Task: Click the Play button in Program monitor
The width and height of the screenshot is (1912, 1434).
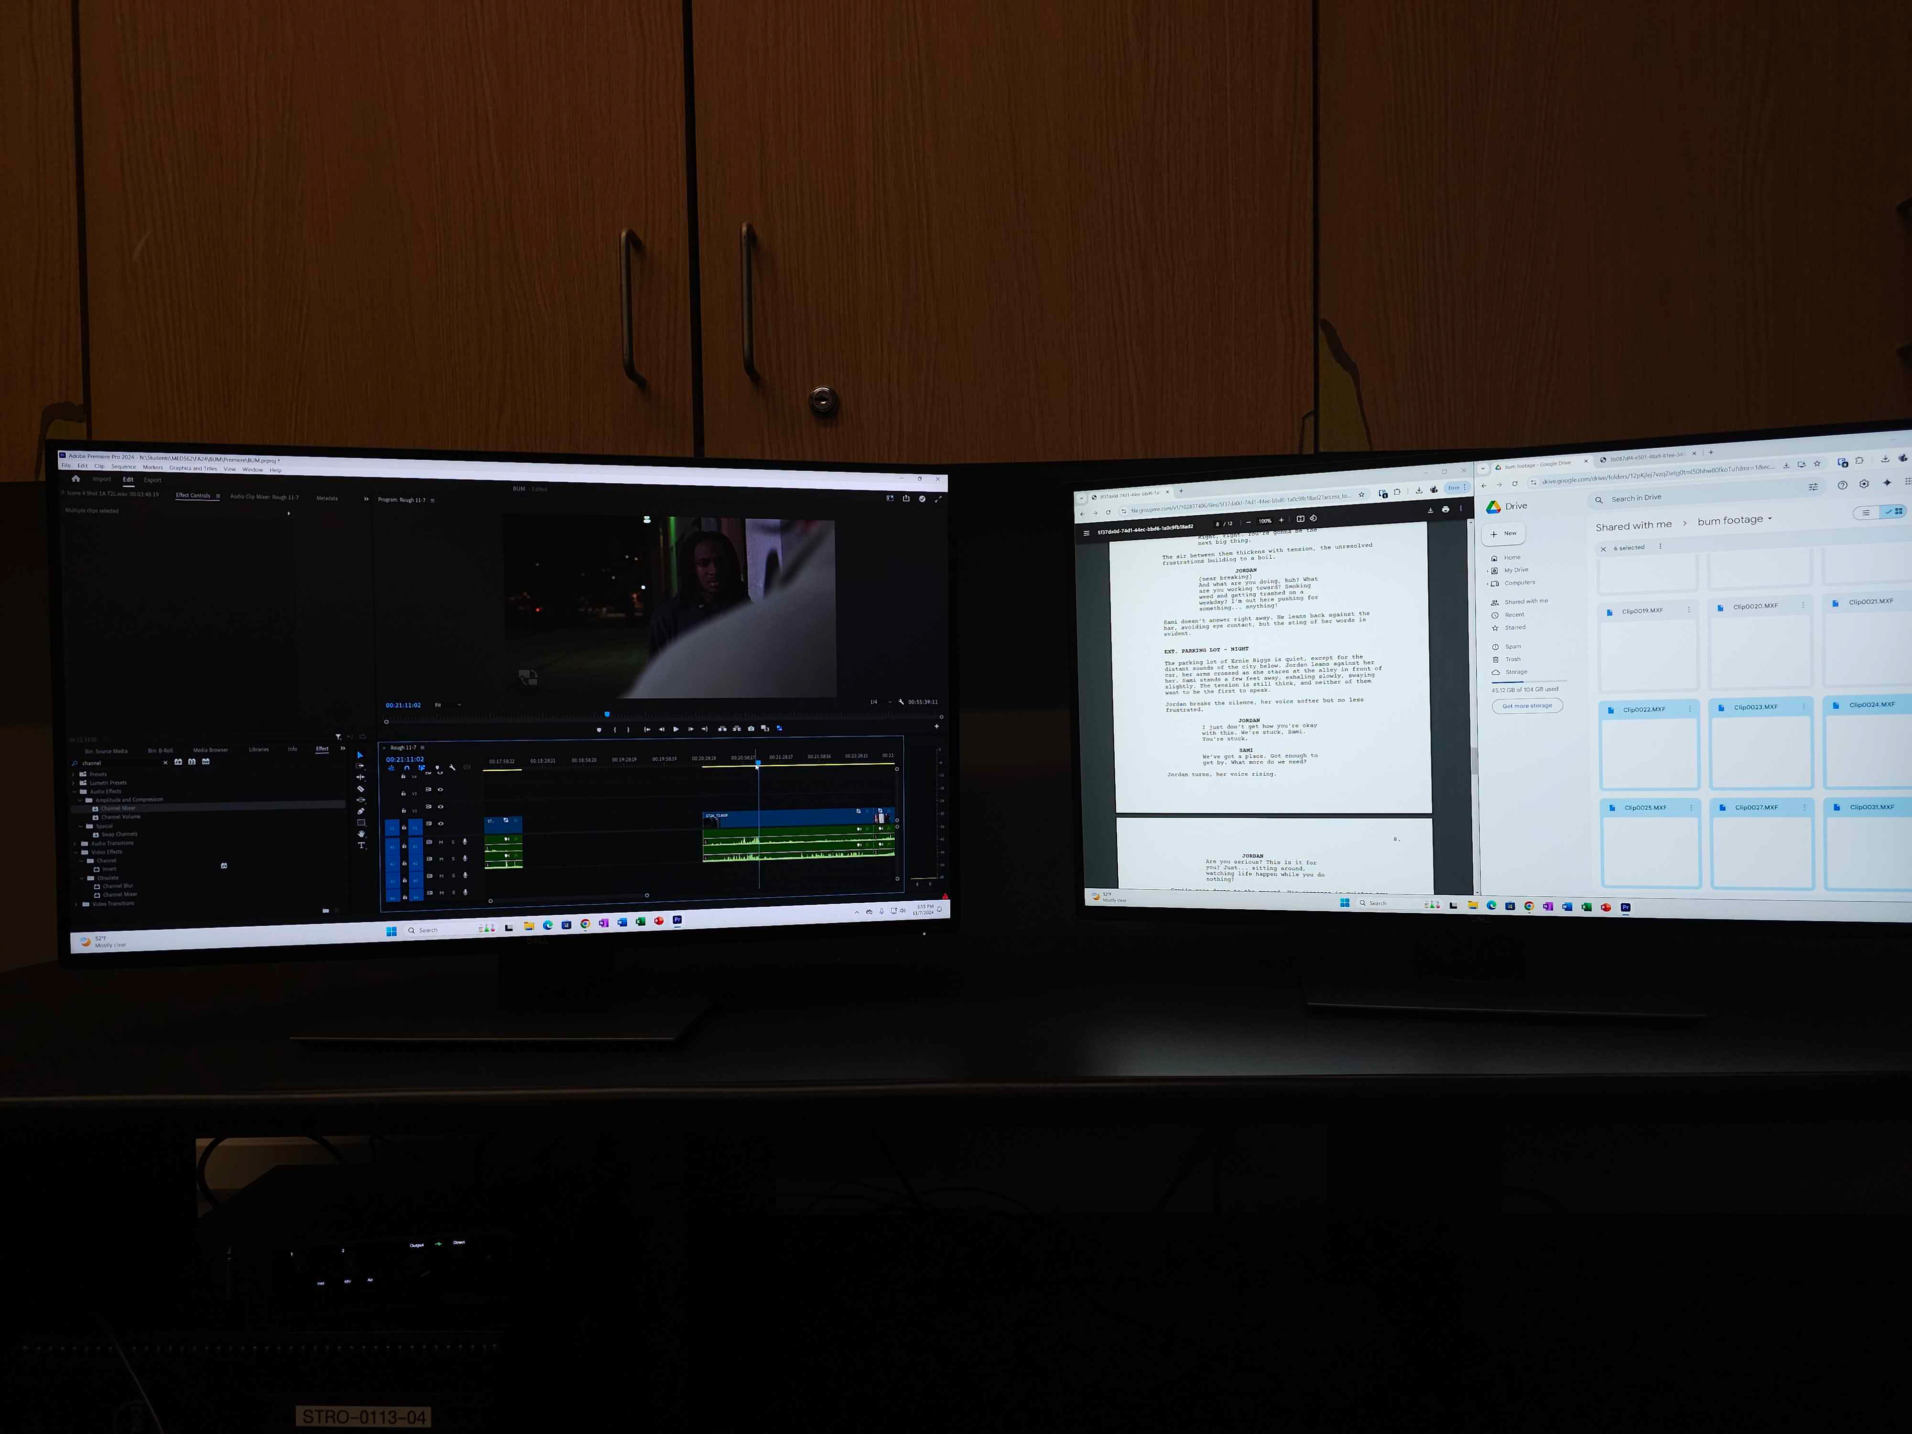Action: click(676, 729)
